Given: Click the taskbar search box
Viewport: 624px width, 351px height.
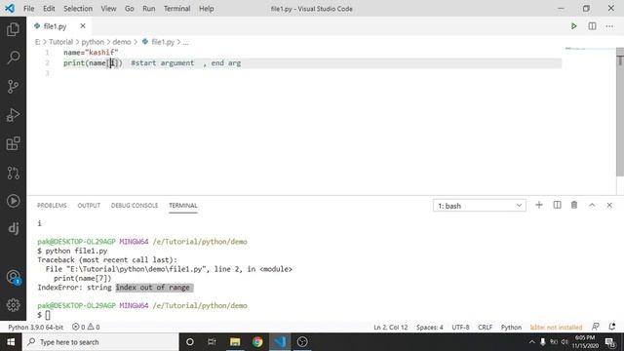Looking at the screenshot, I should coord(100,342).
